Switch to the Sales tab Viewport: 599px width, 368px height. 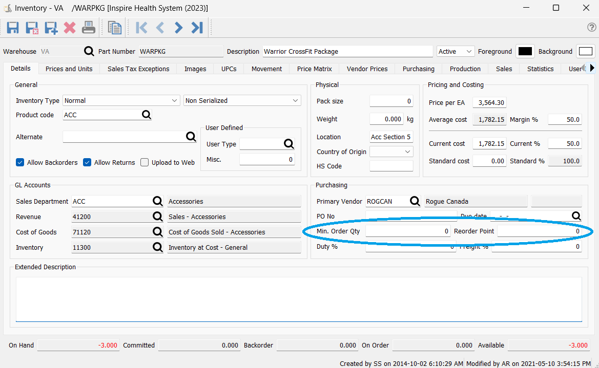(x=504, y=69)
